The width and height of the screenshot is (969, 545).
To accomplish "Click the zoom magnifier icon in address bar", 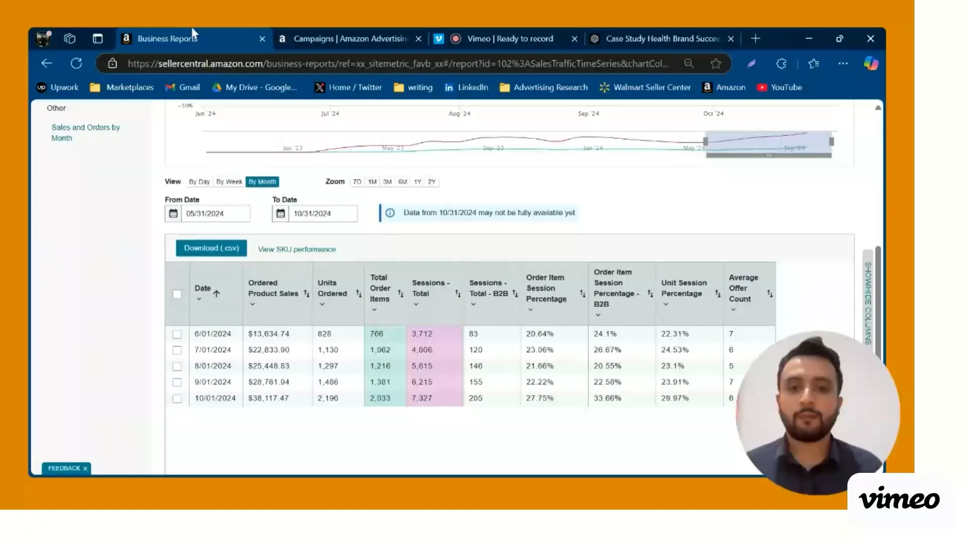I will (x=688, y=64).
